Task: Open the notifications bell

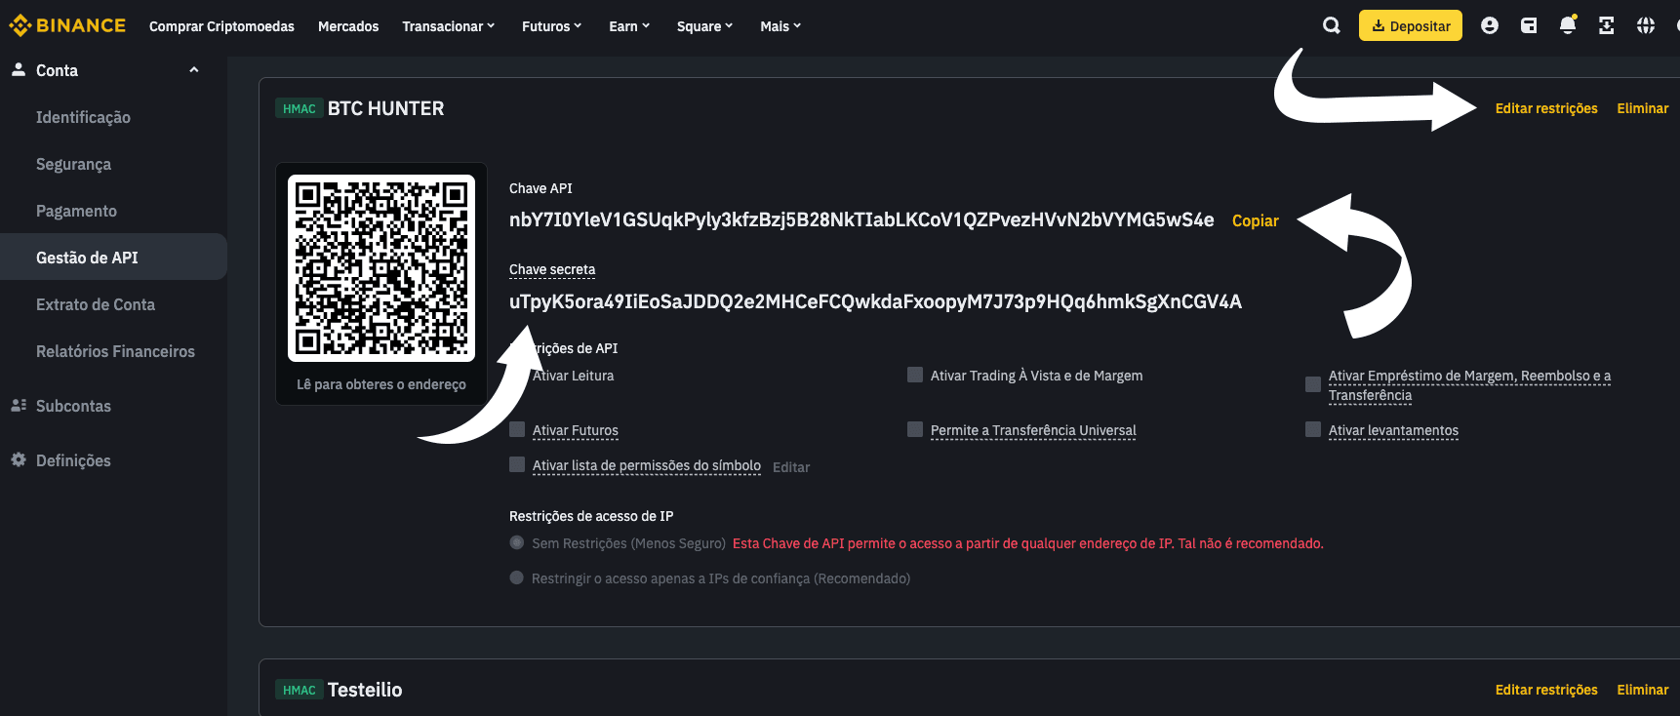Action: (1568, 25)
